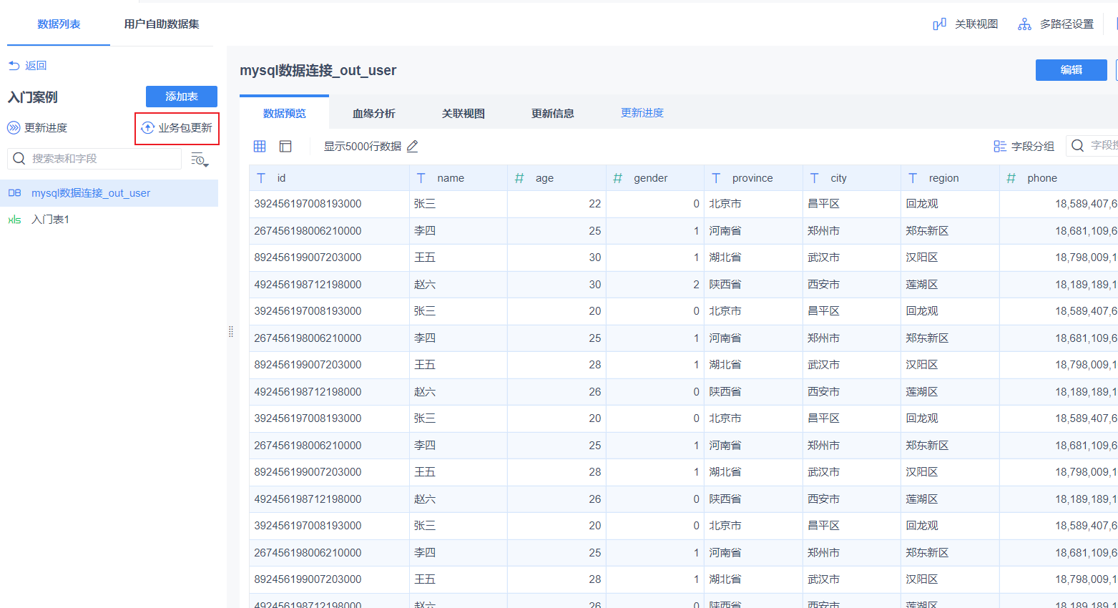This screenshot has width=1118, height=608.
Task: Click the 添加表 button
Action: [182, 97]
